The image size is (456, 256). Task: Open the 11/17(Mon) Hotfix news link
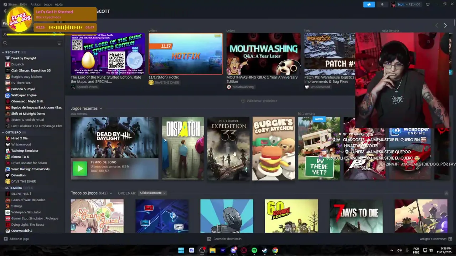click(164, 77)
